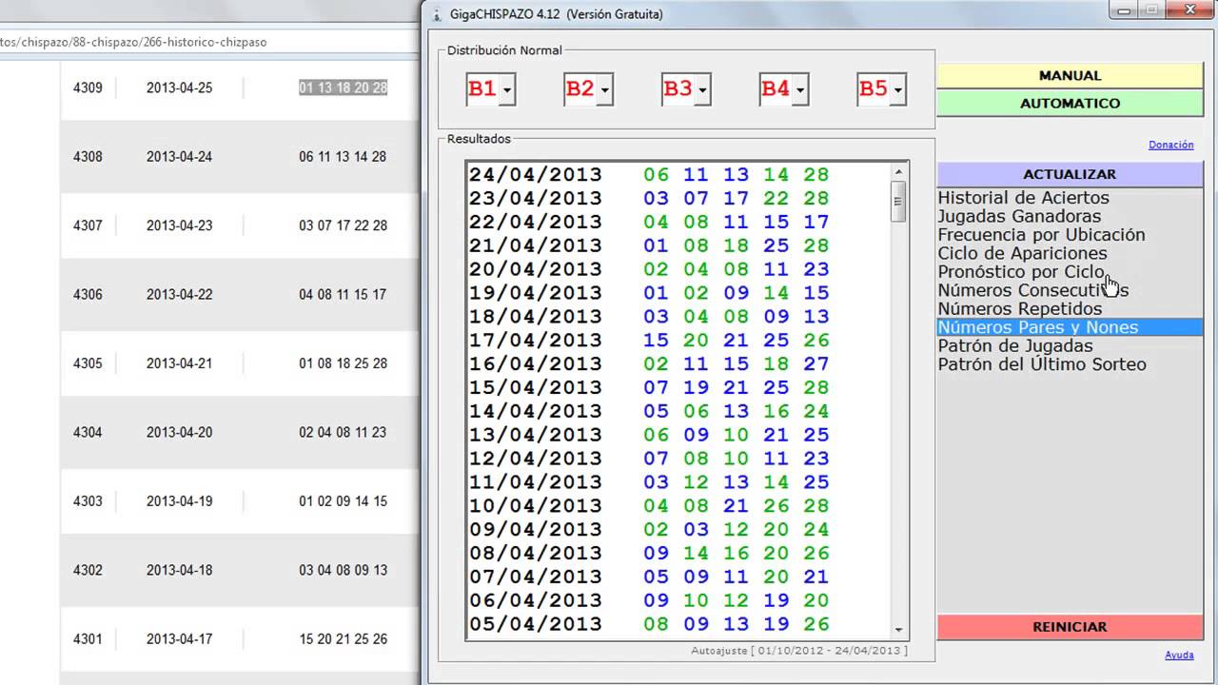Image resolution: width=1218 pixels, height=685 pixels.
Task: Click date 2013-04-21 in browser table
Action: (x=179, y=363)
